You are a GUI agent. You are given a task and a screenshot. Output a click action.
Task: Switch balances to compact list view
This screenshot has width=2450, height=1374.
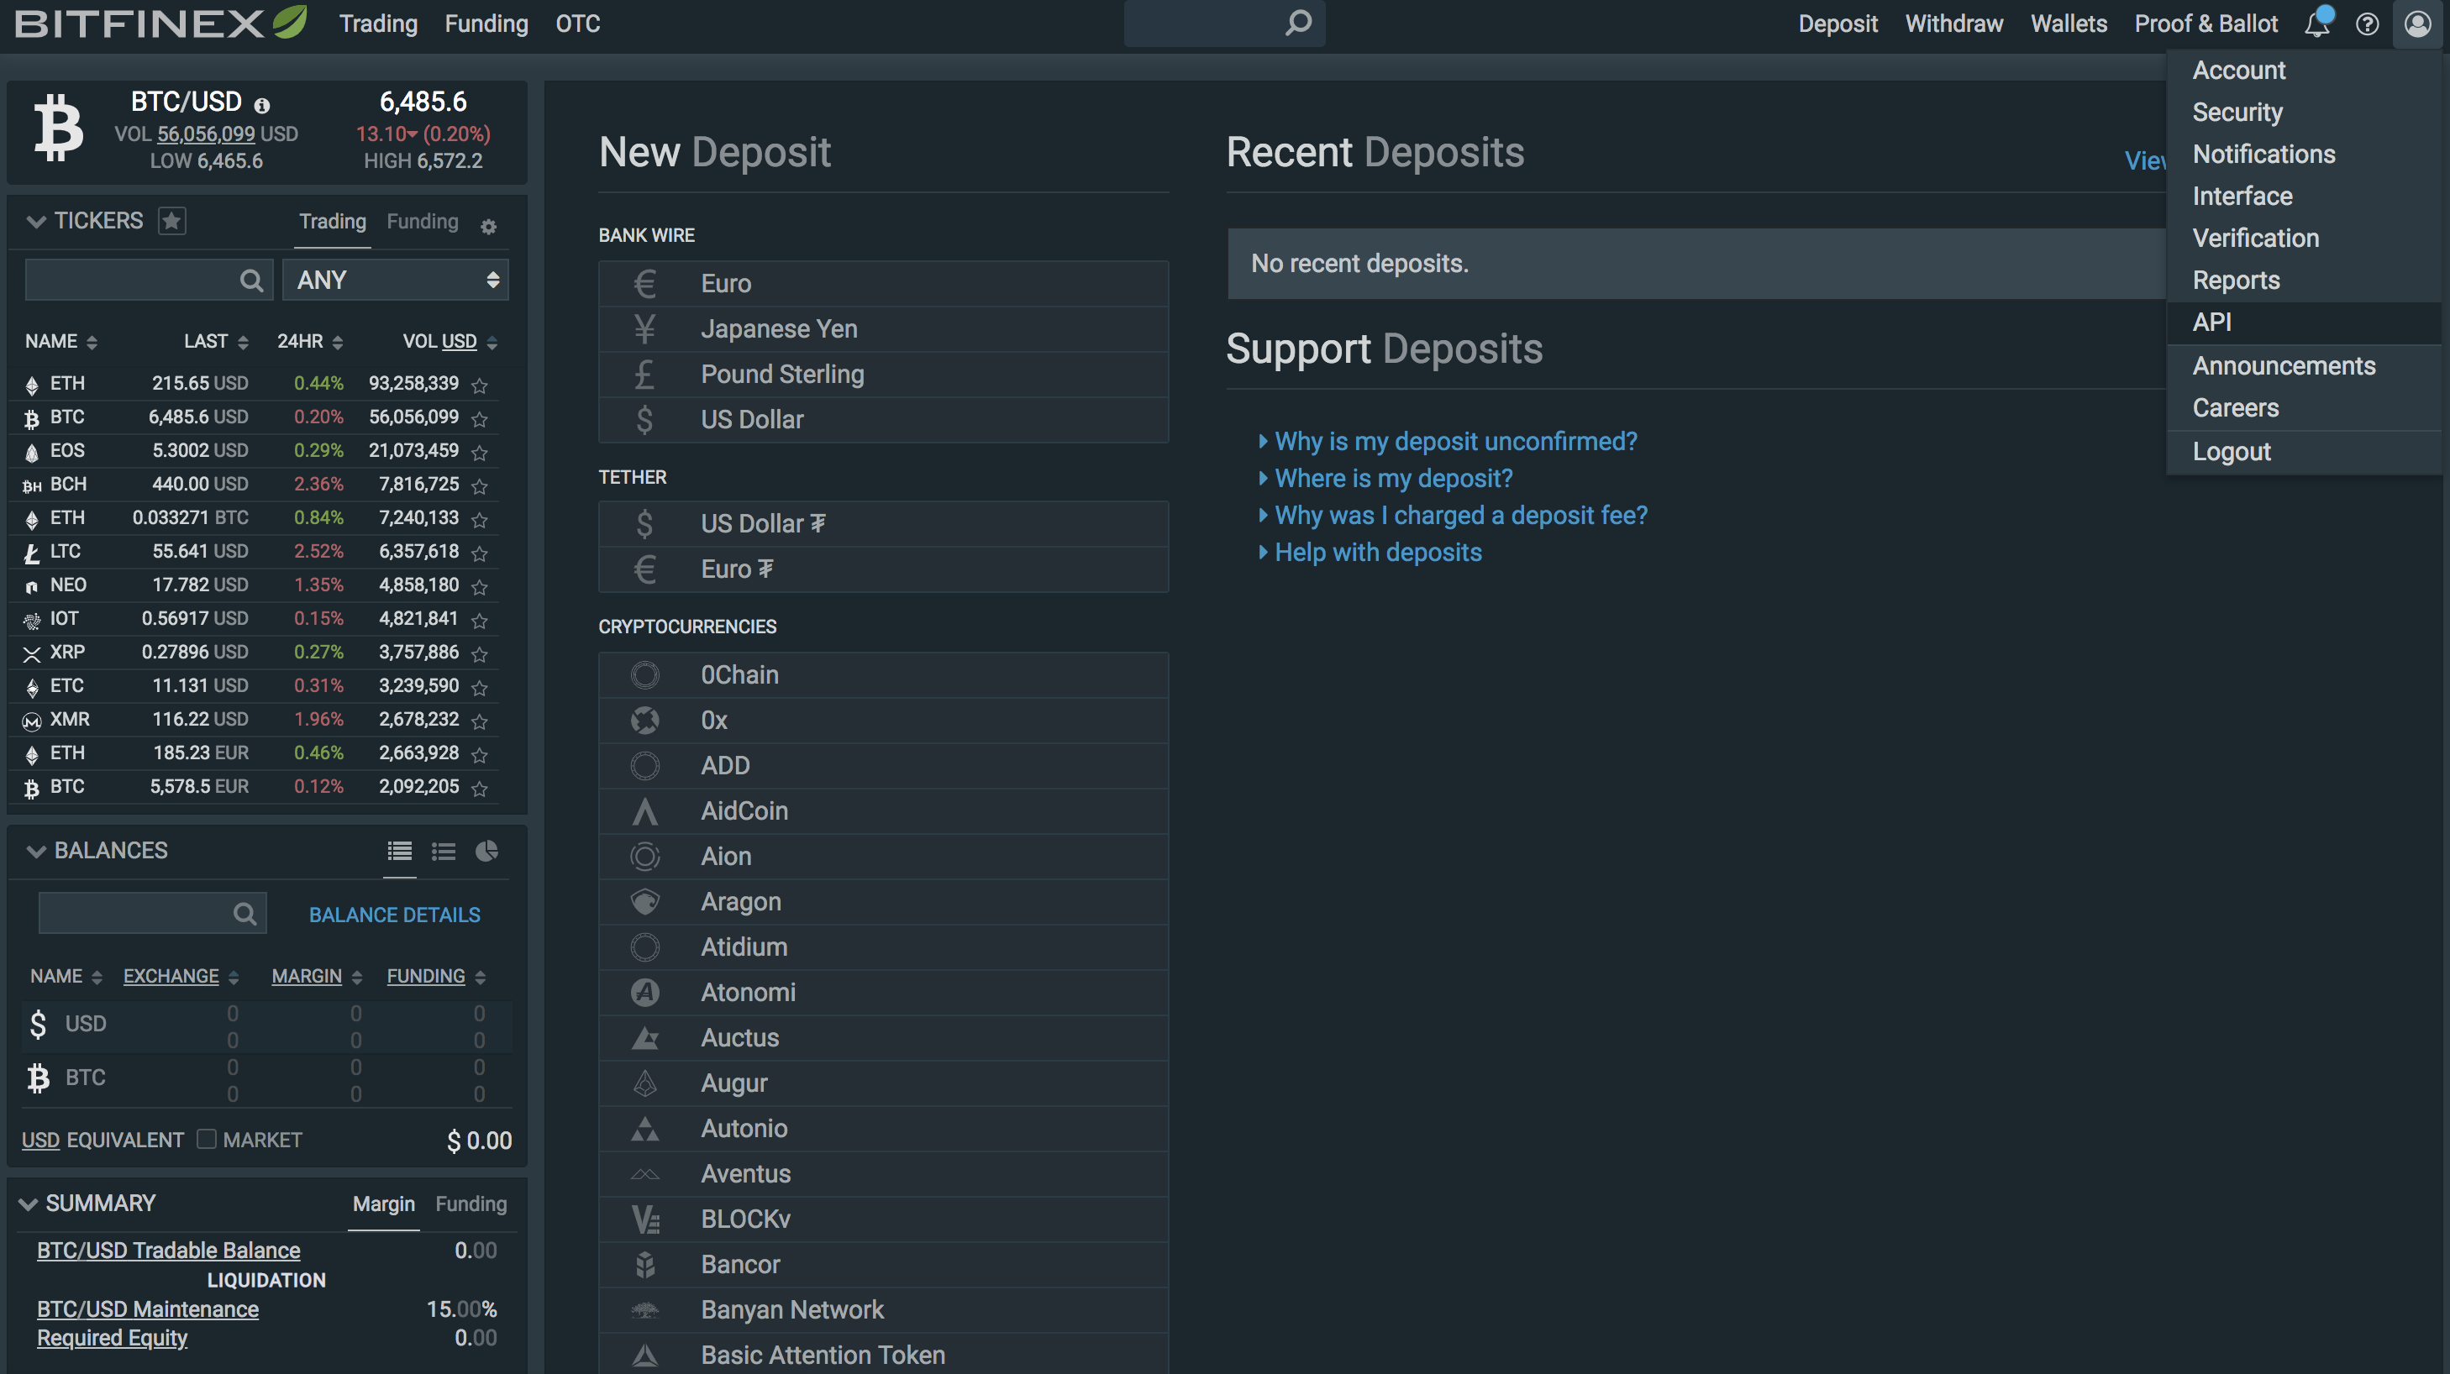pyautogui.click(x=444, y=851)
